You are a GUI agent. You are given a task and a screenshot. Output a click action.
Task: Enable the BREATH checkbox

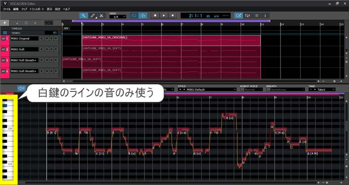click(268, 90)
